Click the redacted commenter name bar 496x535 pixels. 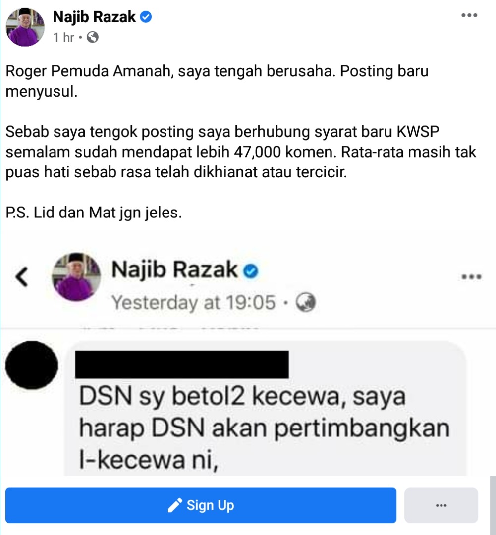(x=182, y=365)
